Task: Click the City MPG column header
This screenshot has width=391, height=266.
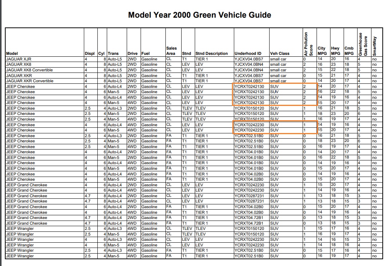Action: [x=321, y=51]
